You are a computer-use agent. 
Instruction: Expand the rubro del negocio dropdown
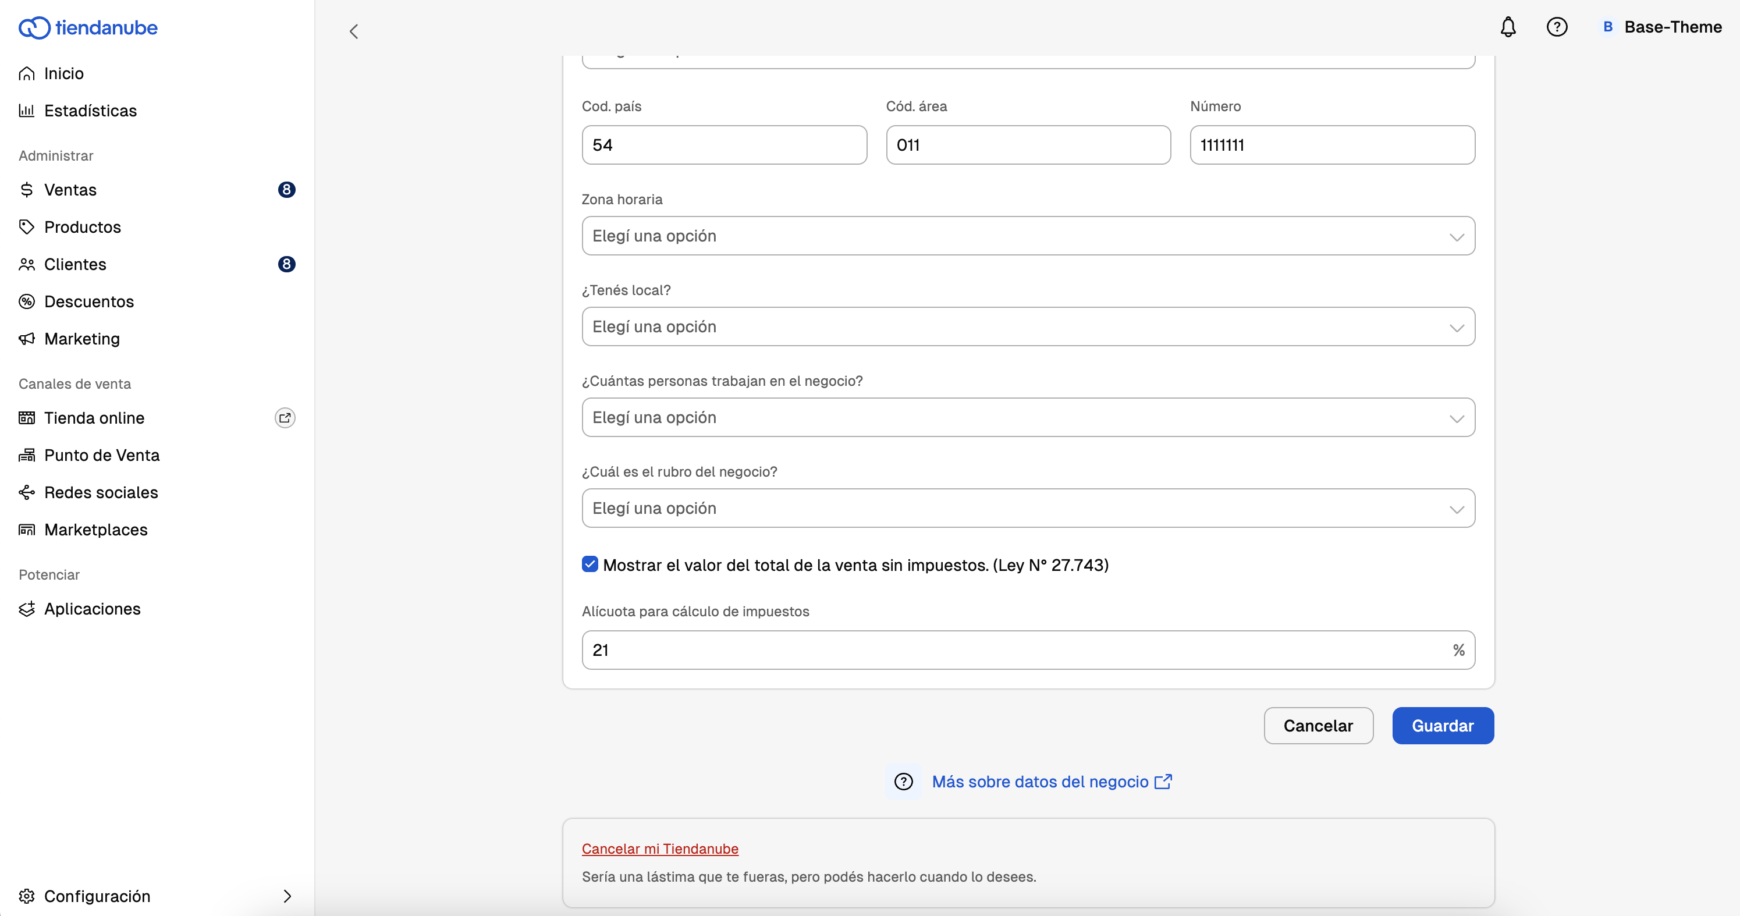coord(1027,508)
